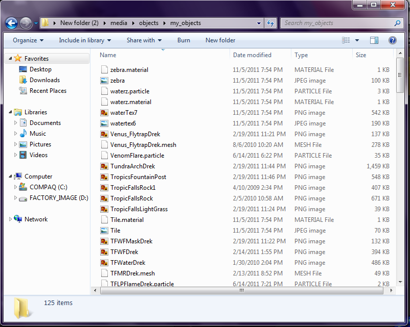Expand the COMPAQ (C:) drive
The image size is (410, 327).
click(15, 187)
